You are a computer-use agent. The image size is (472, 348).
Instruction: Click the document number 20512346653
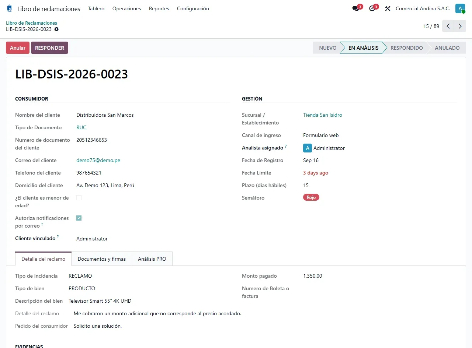pyautogui.click(x=91, y=140)
